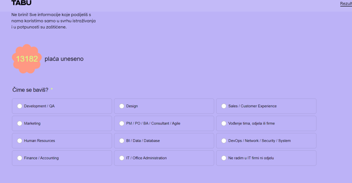The image size is (352, 183).
Task: Open the TABU logo homepage
Action: click(x=21, y=3)
